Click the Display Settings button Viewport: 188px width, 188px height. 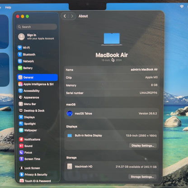(143, 146)
